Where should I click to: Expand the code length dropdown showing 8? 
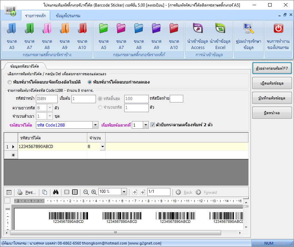tap(50, 108)
